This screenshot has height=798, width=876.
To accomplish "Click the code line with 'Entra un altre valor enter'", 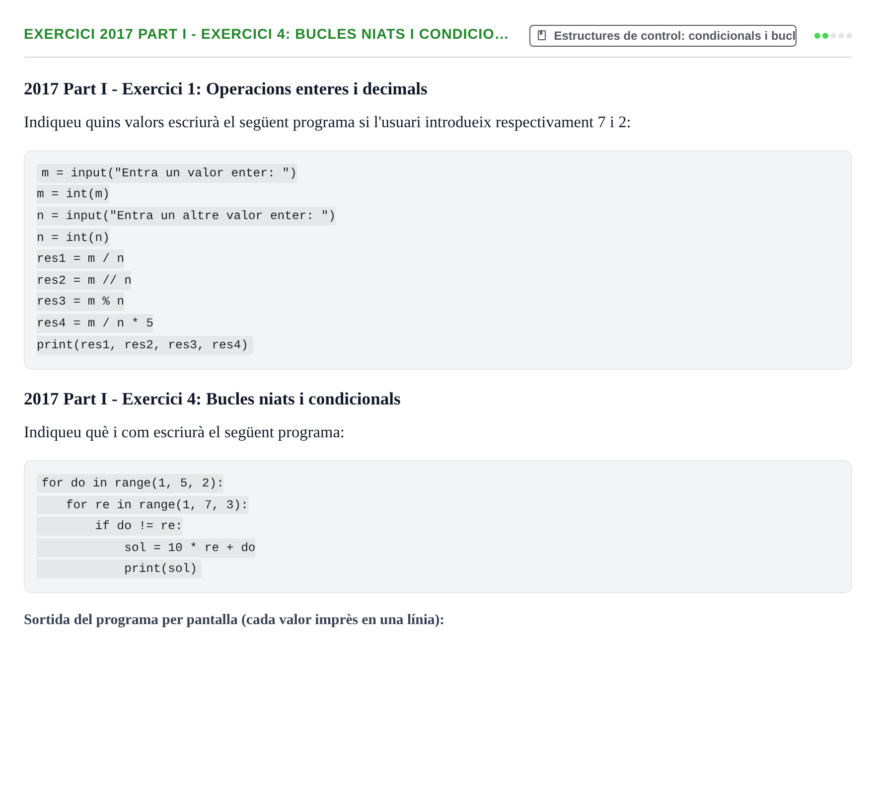I will point(186,216).
